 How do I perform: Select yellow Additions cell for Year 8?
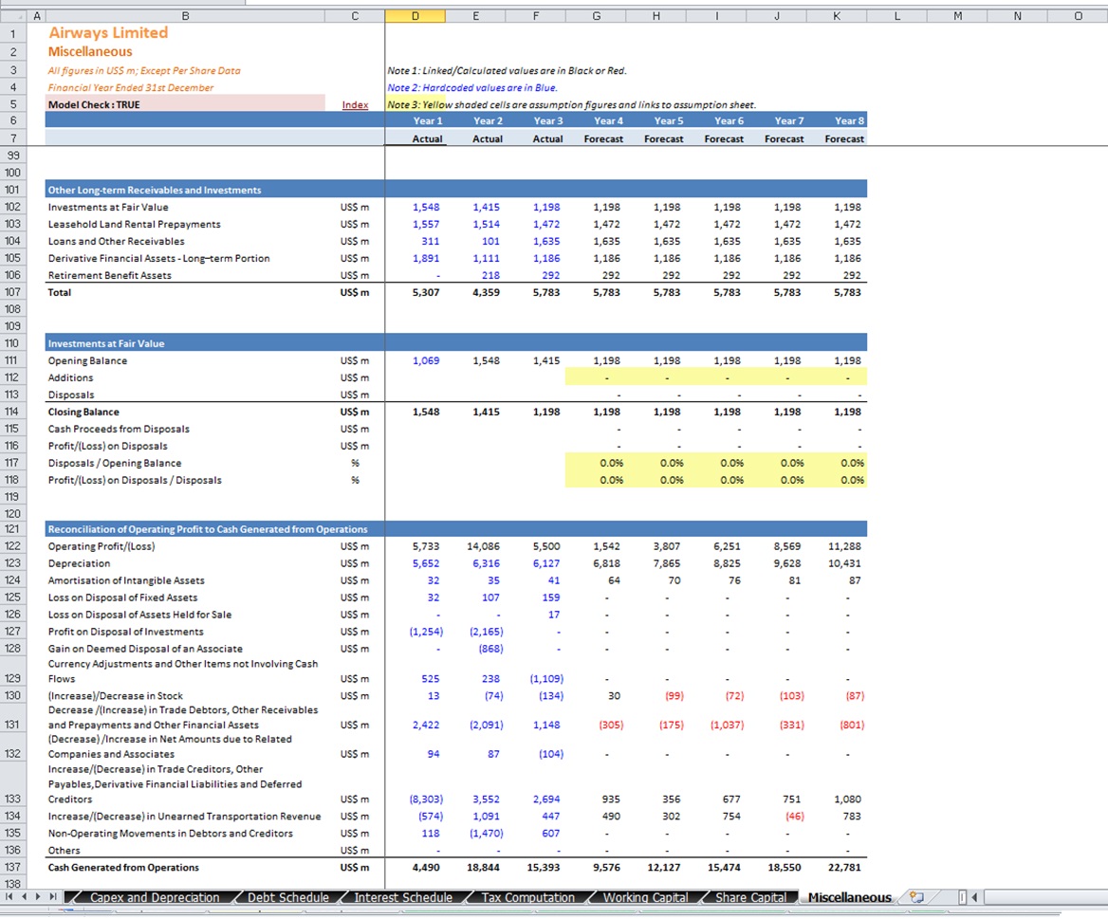(837, 377)
